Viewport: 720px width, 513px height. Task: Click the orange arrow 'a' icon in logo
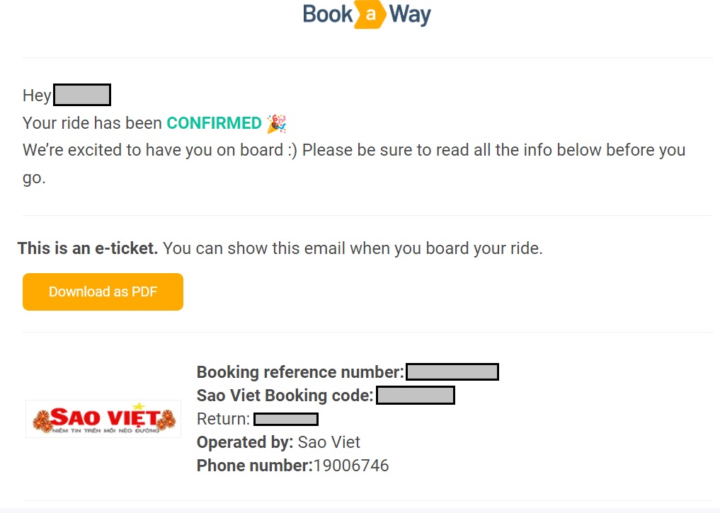pyautogui.click(x=370, y=15)
